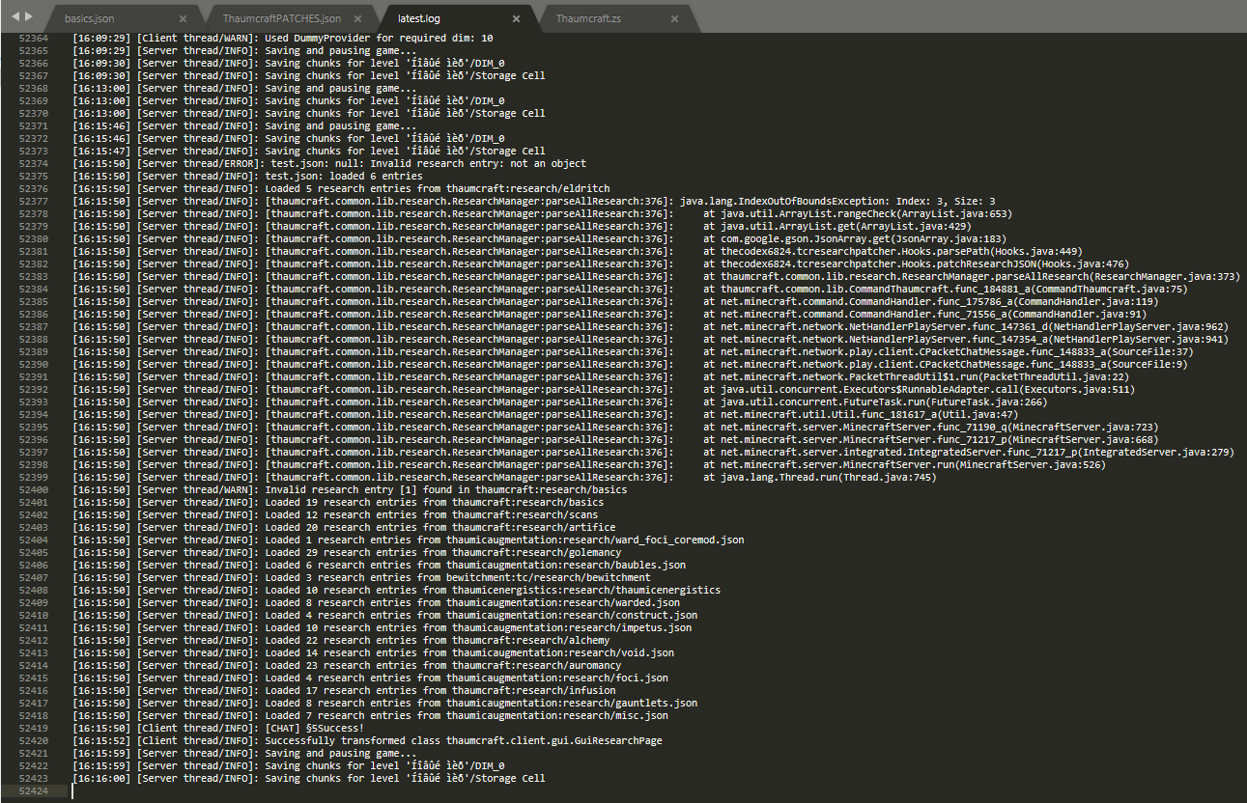Image resolution: width=1247 pixels, height=803 pixels.
Task: Select the latest.log tab
Action: 419,18
